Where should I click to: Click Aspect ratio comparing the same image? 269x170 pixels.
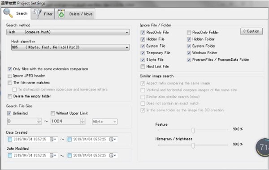coord(143,83)
